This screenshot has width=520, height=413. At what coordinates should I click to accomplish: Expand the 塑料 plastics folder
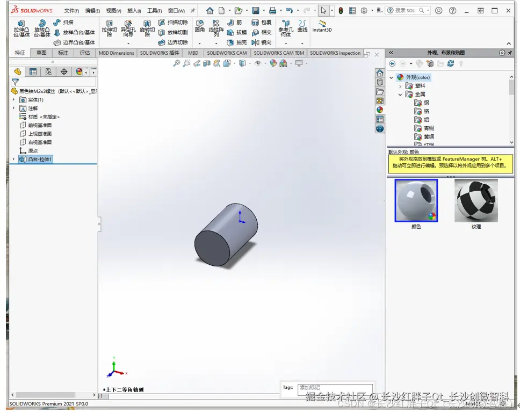click(400, 86)
